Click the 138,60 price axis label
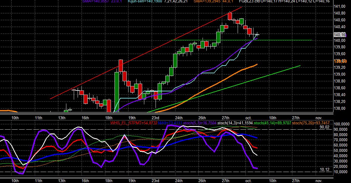351x183 pixels. click(339, 88)
